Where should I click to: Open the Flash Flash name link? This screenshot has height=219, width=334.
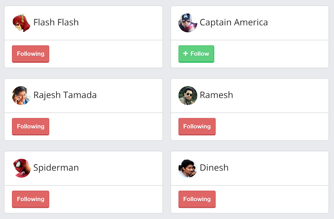tap(56, 23)
